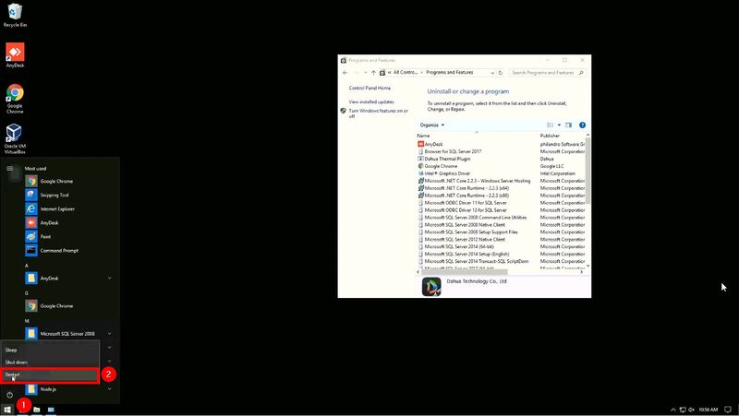The image size is (739, 416).
Task: Select Microsoft SQL Server 2014 (64-bit)
Action: (x=459, y=246)
